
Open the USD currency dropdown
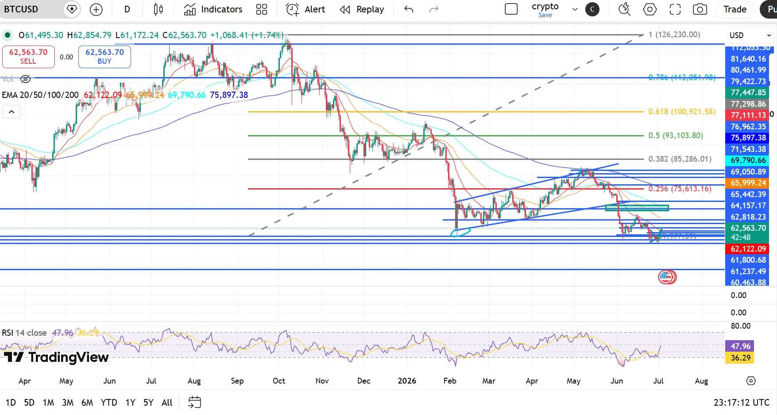coord(750,35)
